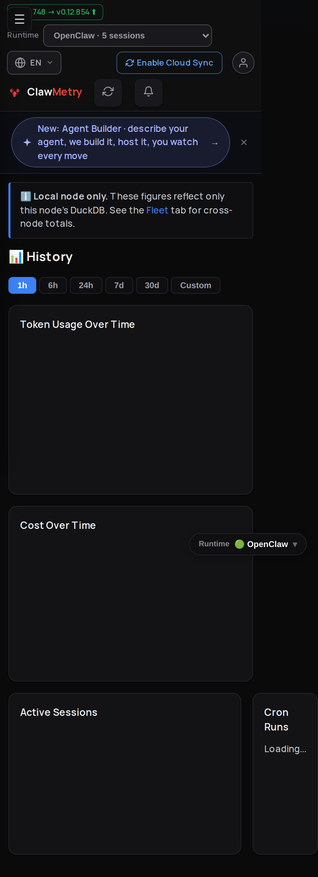Expand the OpenClaw 5 sessions dropdown
This screenshot has height=877, width=318.
click(x=128, y=36)
